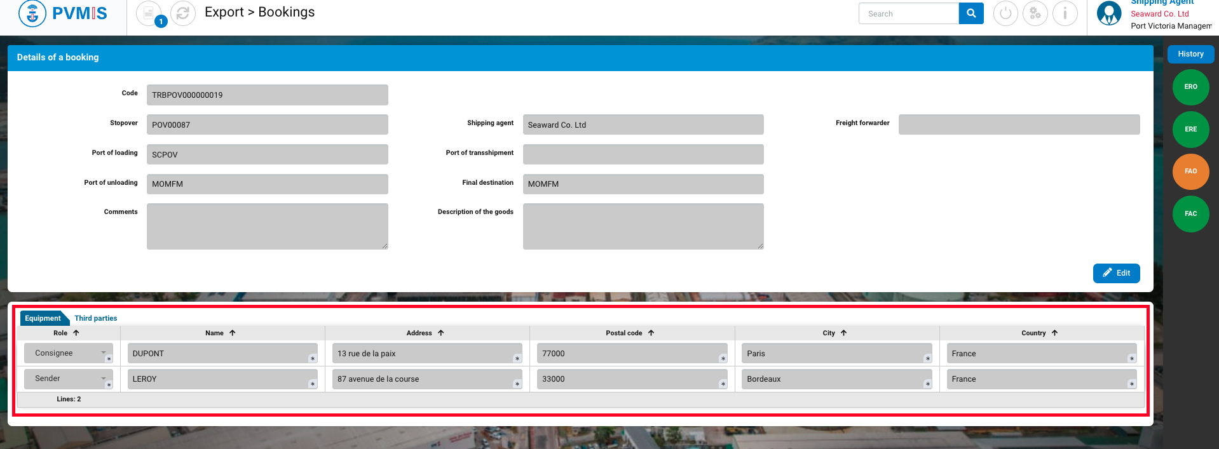Select the green ERO status circle

pos(1190,87)
